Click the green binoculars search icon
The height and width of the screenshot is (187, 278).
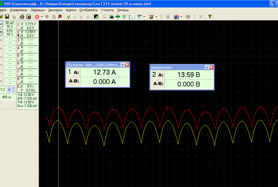(111, 17)
